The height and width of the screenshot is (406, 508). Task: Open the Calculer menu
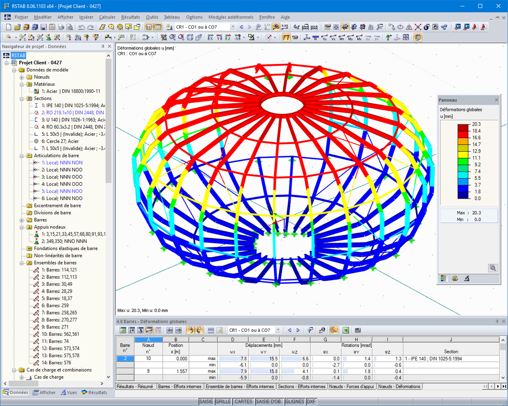pyautogui.click(x=107, y=17)
